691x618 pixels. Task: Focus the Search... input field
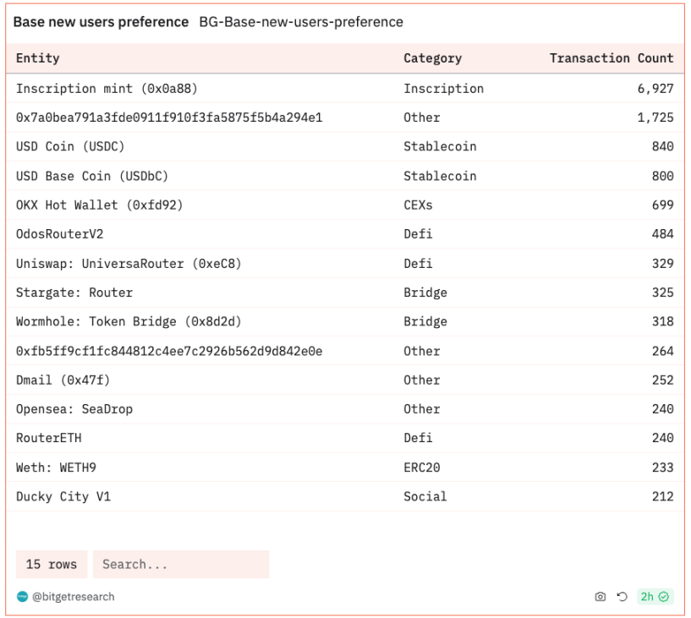click(x=181, y=565)
